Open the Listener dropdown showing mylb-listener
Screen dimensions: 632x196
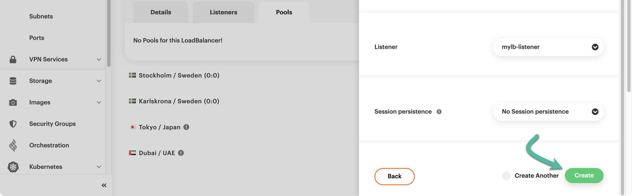(548, 47)
